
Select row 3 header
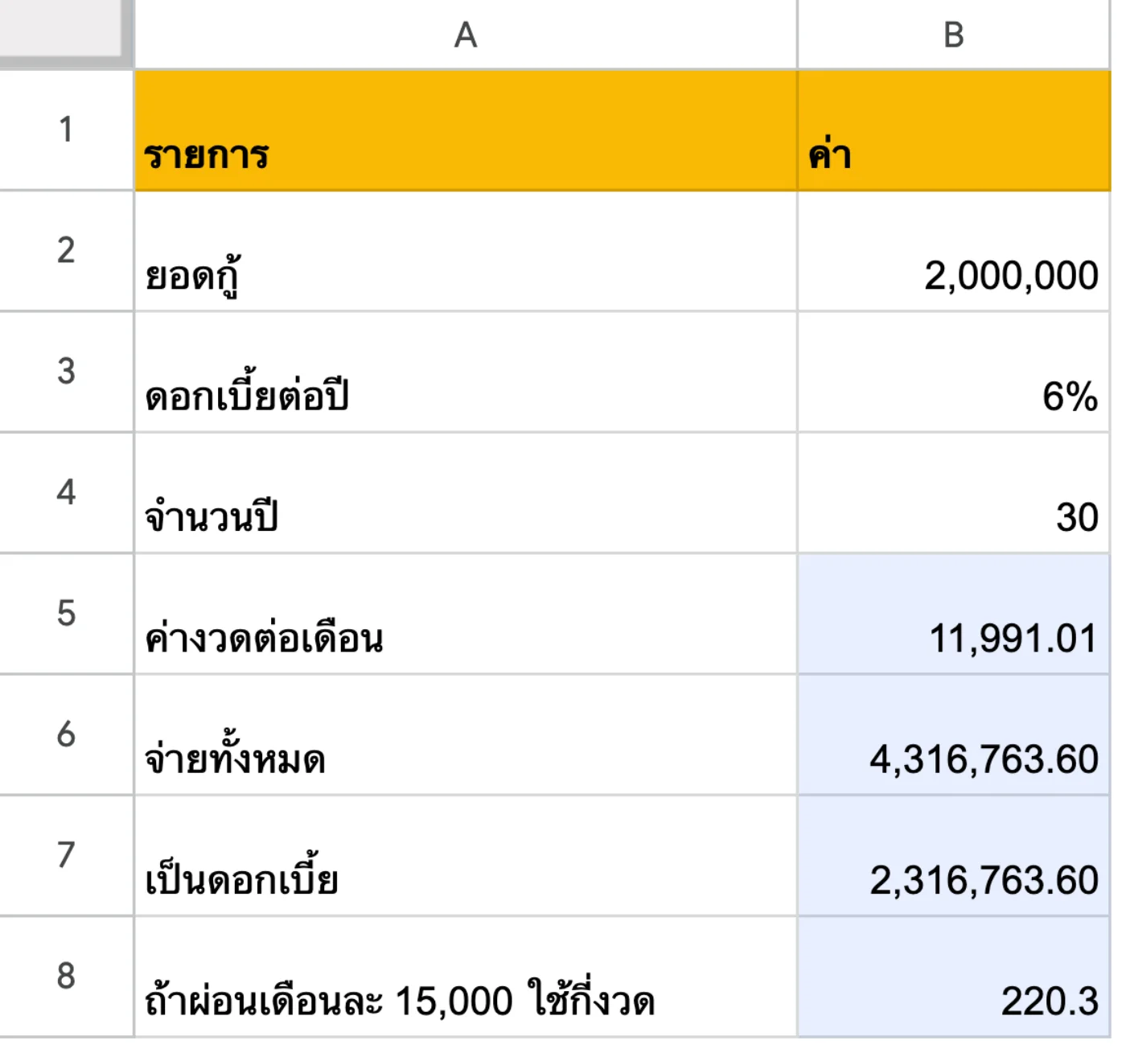pyautogui.click(x=66, y=372)
